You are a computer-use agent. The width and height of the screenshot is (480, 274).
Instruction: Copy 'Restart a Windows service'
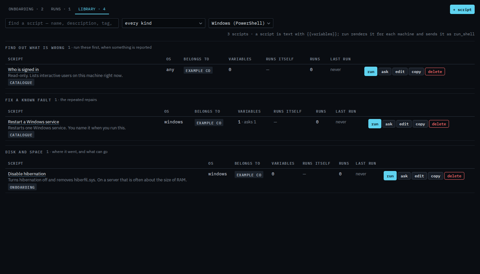click(x=420, y=124)
